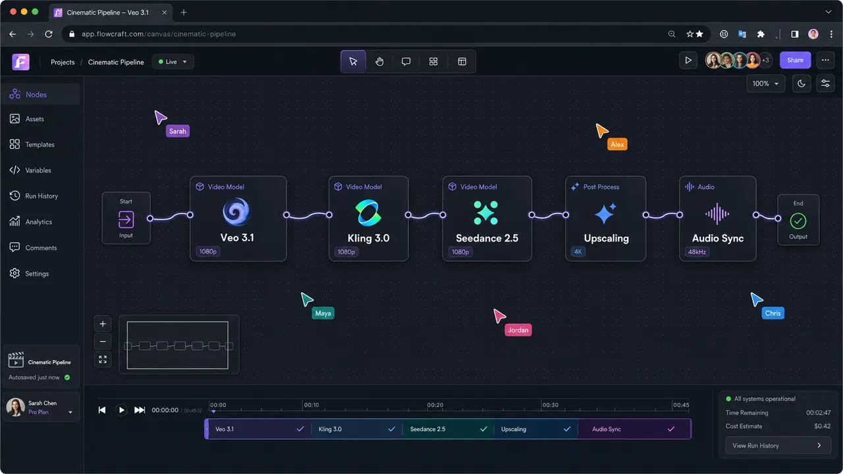Click the 4K badge on Upscaling node

pos(578,251)
